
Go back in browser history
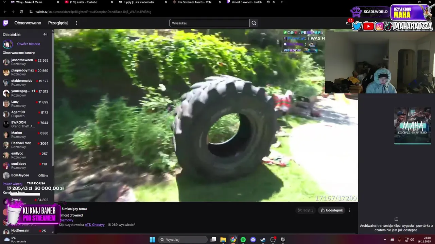5,12
